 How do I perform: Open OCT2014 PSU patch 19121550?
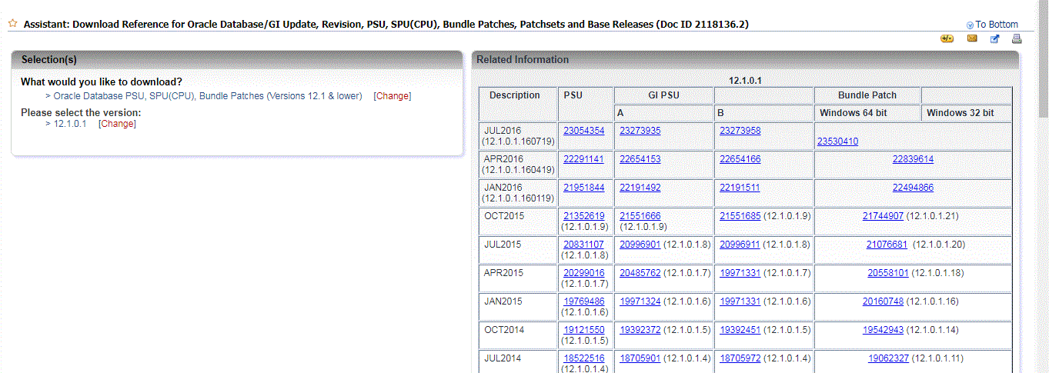coord(584,330)
